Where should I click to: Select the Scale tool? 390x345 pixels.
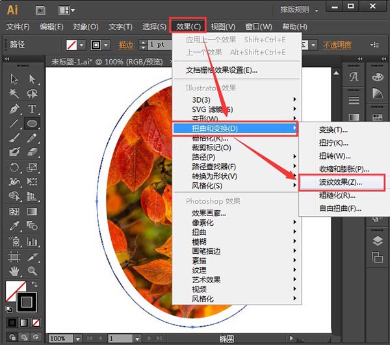32,167
